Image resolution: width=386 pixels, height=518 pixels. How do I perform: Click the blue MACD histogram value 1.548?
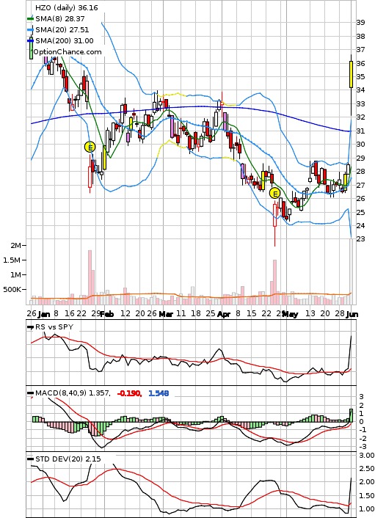[159, 393]
